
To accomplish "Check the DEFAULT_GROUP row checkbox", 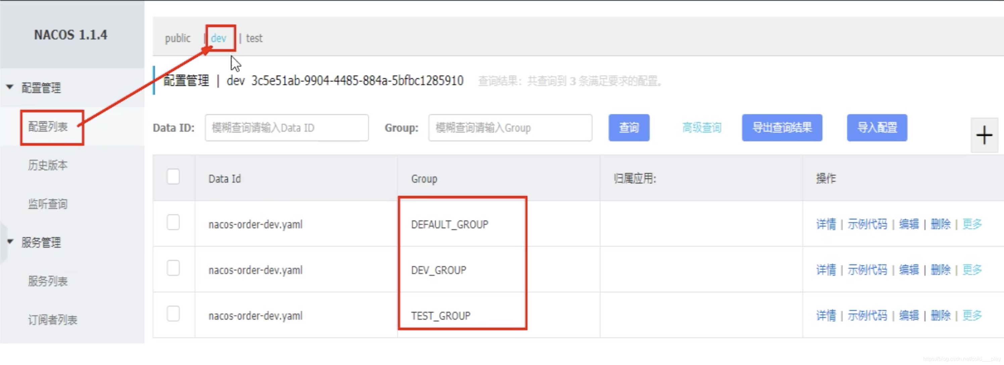I will click(x=173, y=223).
